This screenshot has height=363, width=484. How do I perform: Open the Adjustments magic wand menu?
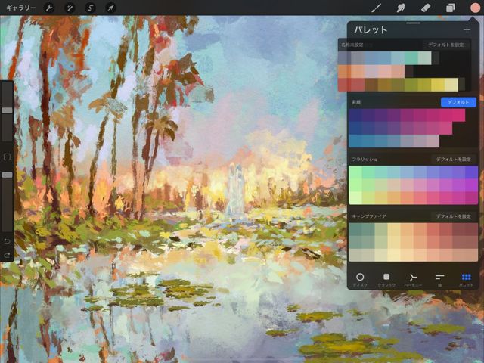(70, 8)
